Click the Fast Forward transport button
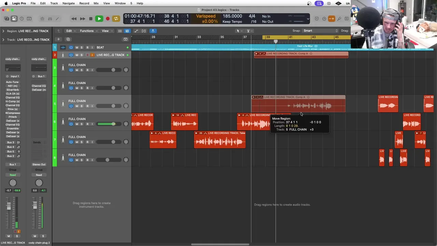 point(82,19)
